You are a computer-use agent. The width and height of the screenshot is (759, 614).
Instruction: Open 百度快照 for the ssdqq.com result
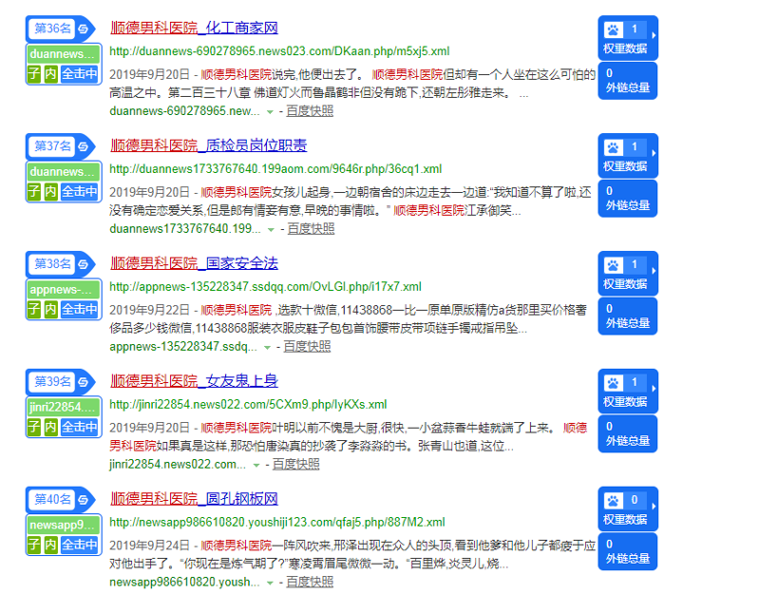(x=307, y=346)
